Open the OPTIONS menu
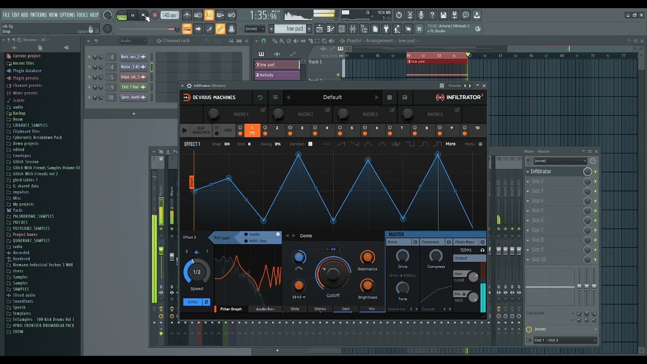The image size is (647, 364). (x=67, y=15)
